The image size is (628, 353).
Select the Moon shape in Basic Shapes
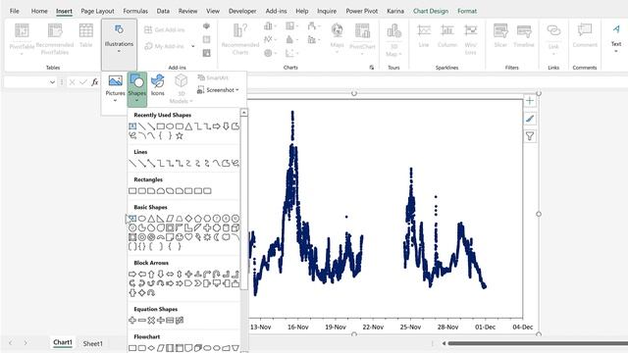(217, 237)
